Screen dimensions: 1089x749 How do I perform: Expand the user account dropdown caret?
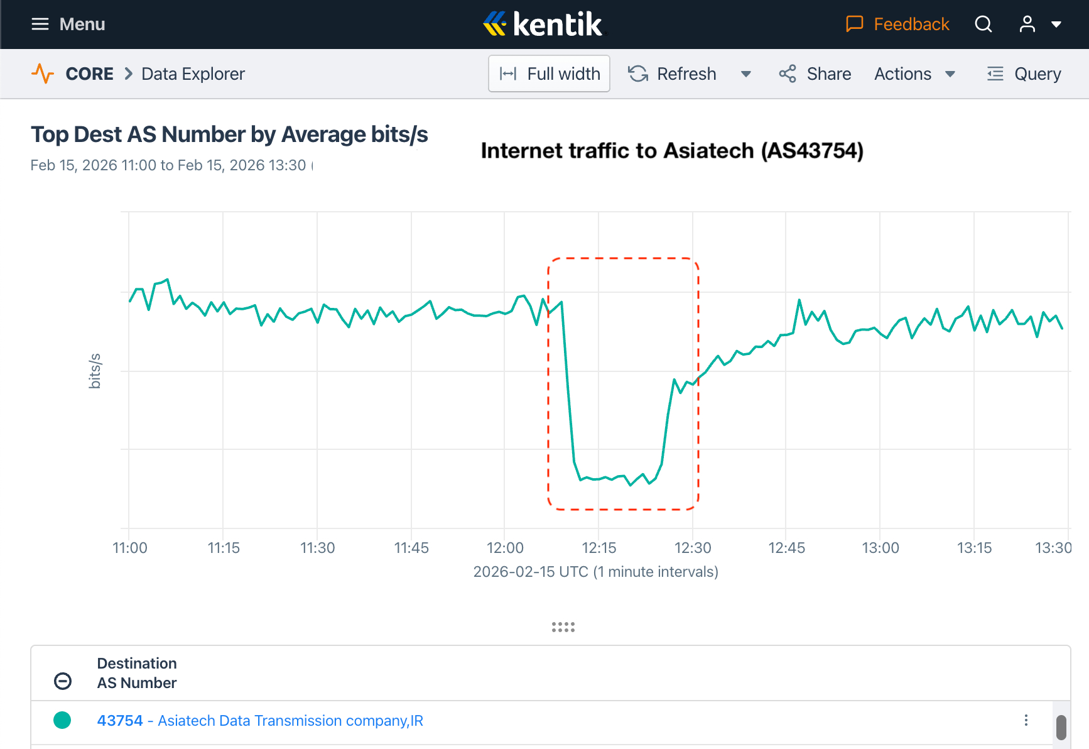click(1056, 25)
